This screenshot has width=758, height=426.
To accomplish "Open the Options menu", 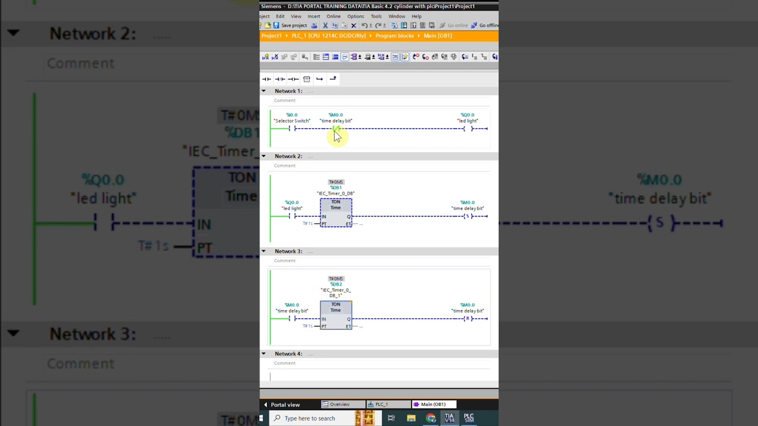I will 355,17.
